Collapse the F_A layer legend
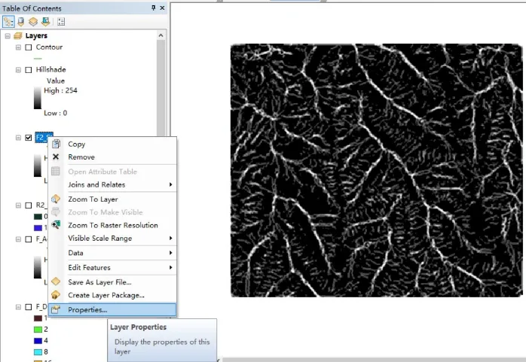Image resolution: width=526 pixels, height=362 pixels. 18,239
